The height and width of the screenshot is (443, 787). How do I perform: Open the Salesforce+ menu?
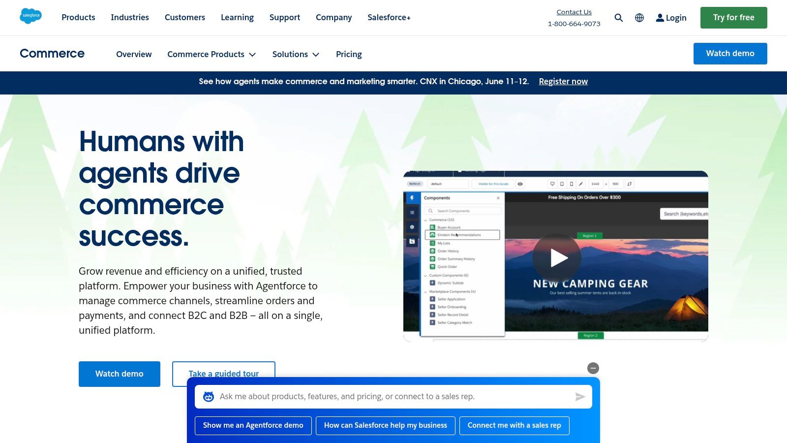389,17
